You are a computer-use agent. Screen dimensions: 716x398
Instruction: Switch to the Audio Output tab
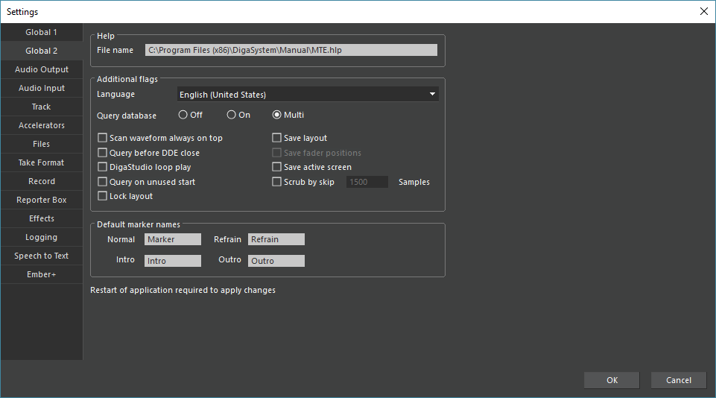pos(41,69)
